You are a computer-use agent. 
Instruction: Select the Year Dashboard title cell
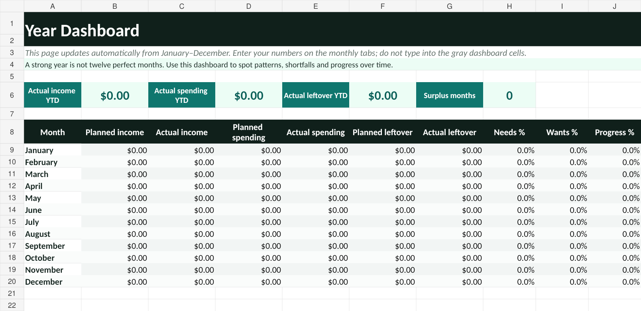(x=332, y=30)
